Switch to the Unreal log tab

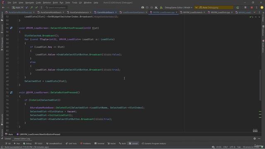click(x=7, y=139)
